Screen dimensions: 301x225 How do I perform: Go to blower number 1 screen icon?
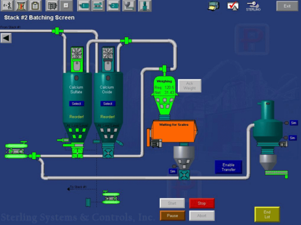pyautogui.click(x=84, y=6)
